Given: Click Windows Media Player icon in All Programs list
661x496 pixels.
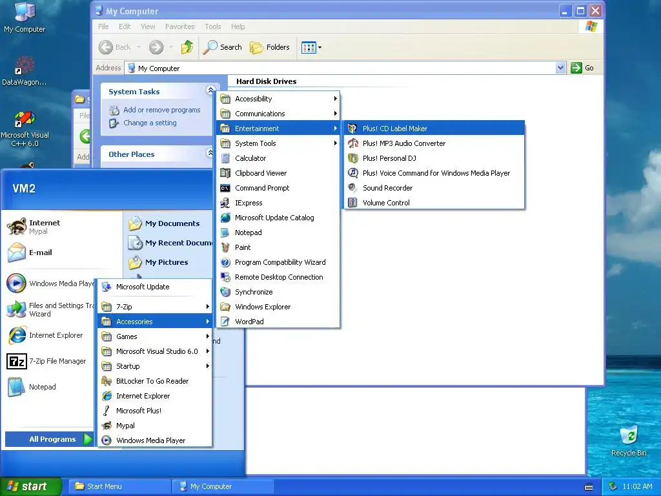Looking at the screenshot, I should 107,440.
